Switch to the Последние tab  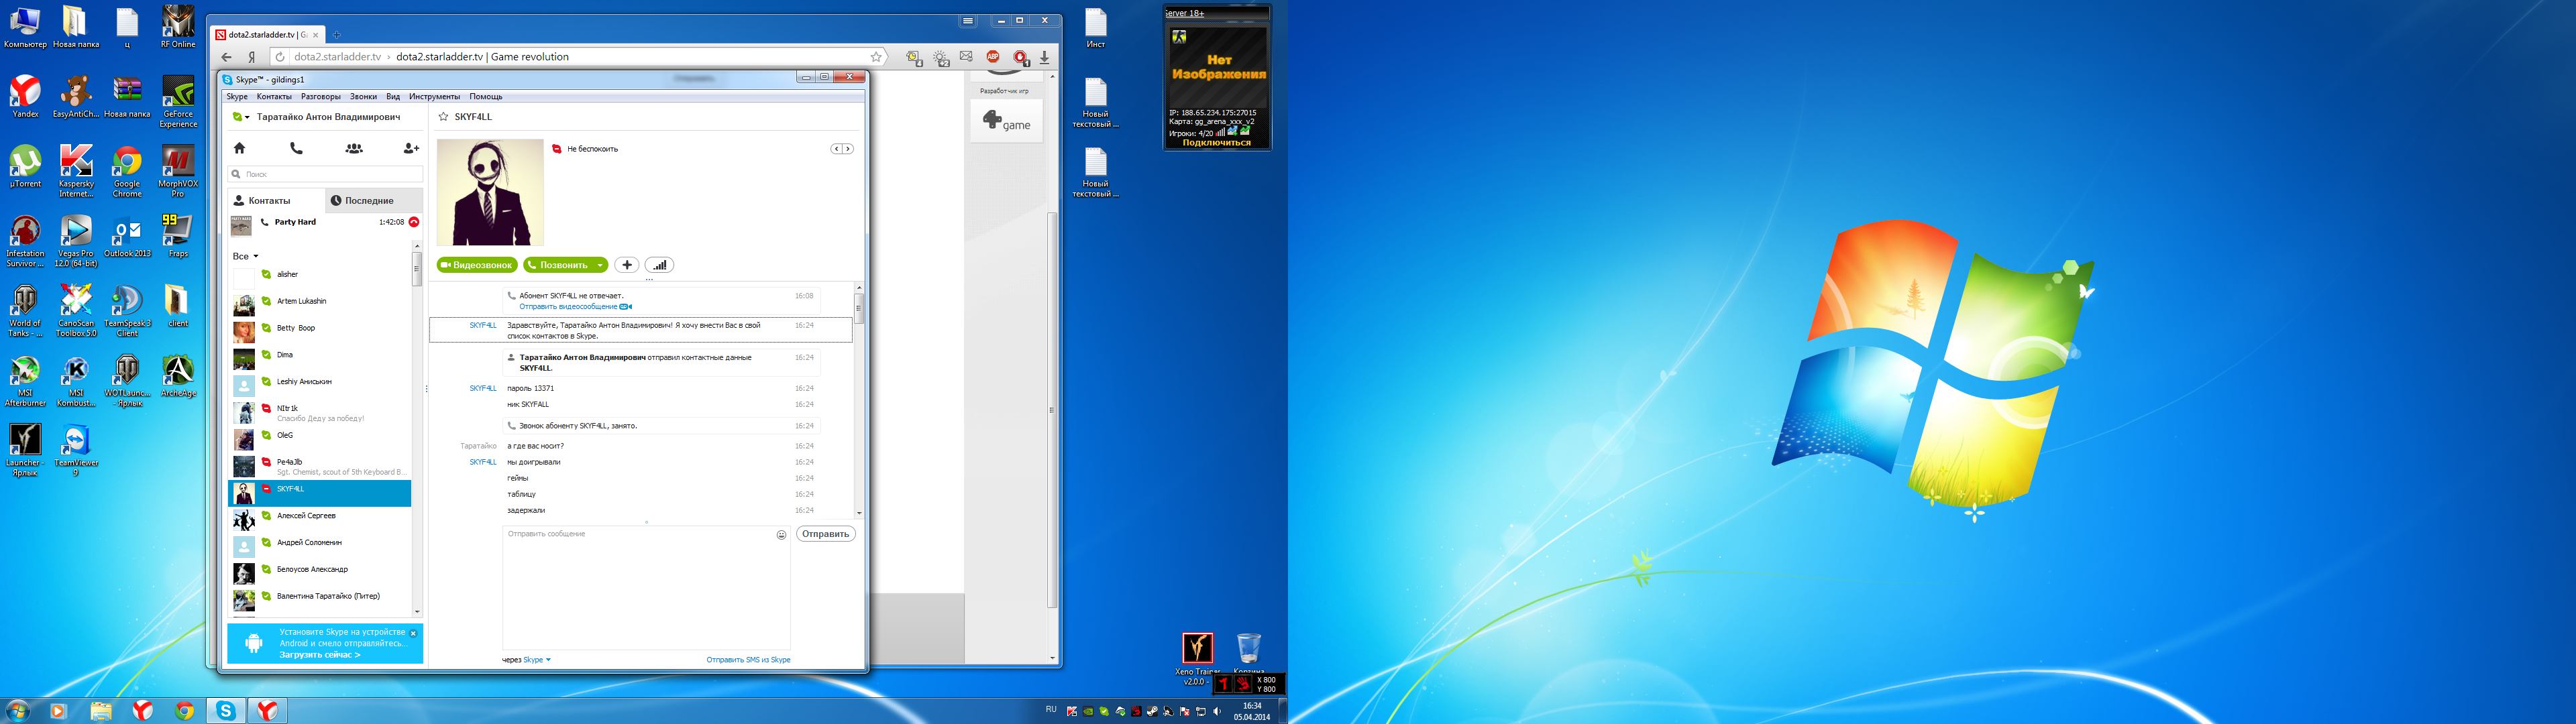[374, 200]
